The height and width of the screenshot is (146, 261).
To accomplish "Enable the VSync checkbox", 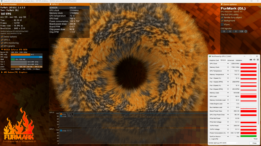I will tap(222, 24).
